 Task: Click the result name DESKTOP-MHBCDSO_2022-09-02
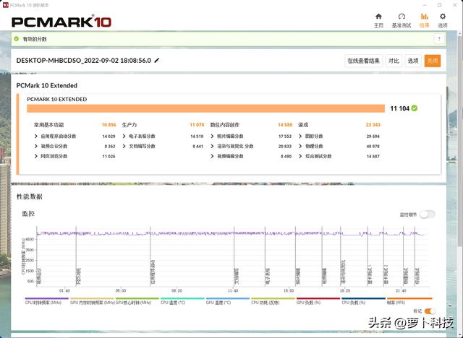click(x=84, y=61)
